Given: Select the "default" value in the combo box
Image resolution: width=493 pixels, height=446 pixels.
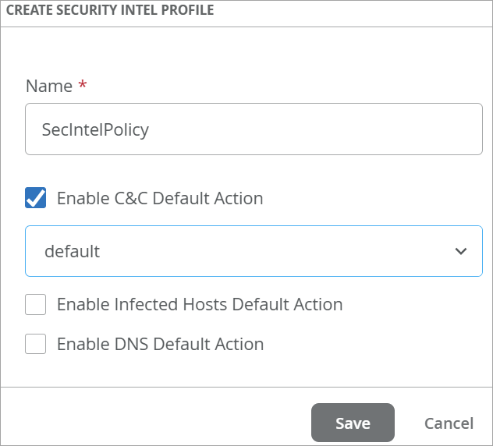Looking at the screenshot, I should (73, 251).
